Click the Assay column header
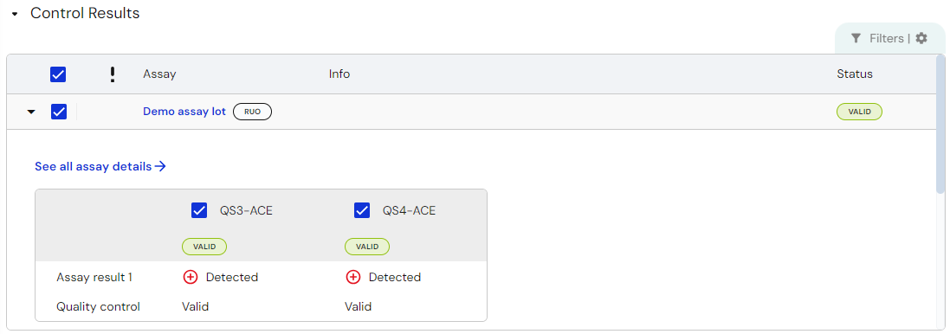 [159, 74]
